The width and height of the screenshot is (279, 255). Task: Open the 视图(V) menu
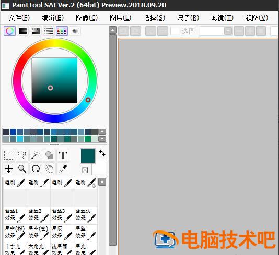tap(257, 18)
